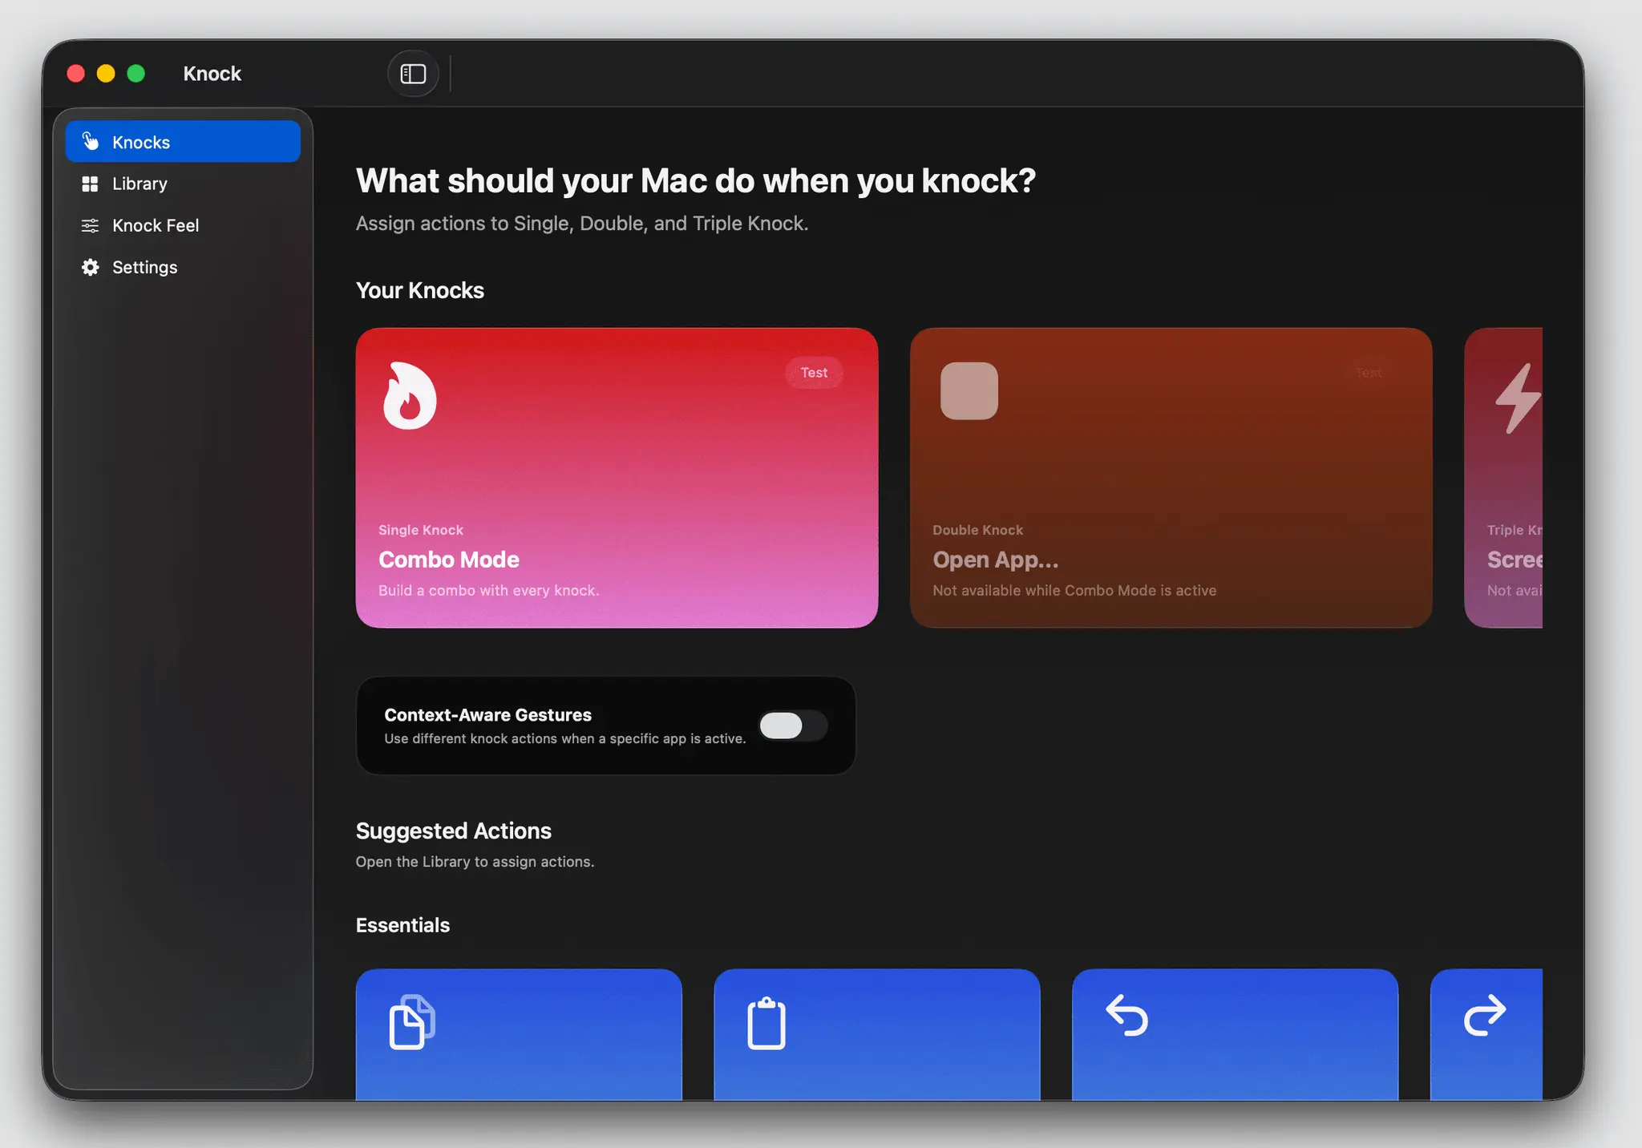
Task: Enable the Context-Aware Gestures switch
Action: tap(793, 726)
